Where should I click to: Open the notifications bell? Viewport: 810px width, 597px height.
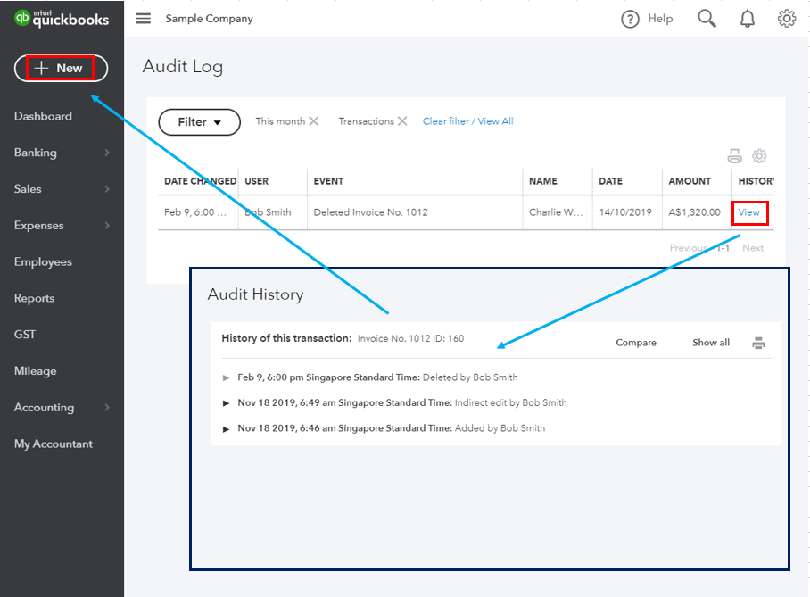[748, 19]
